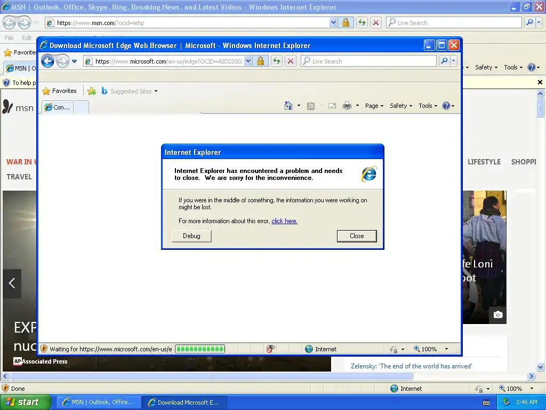Image resolution: width=546 pixels, height=410 pixels.
Task: Open the Tools menu in front window
Action: coord(428,106)
